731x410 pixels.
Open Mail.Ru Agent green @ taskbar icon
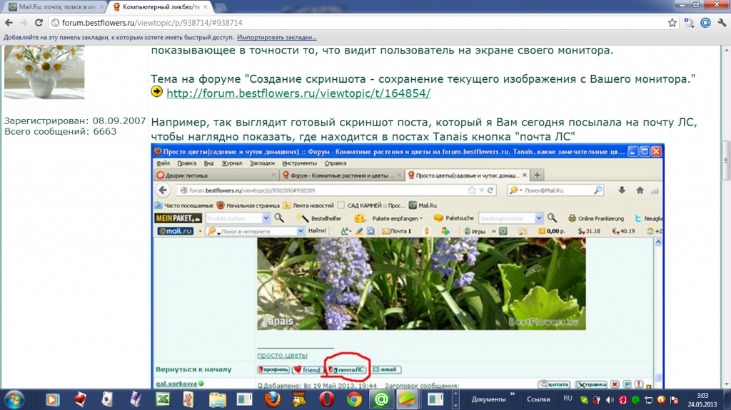[x=380, y=399]
